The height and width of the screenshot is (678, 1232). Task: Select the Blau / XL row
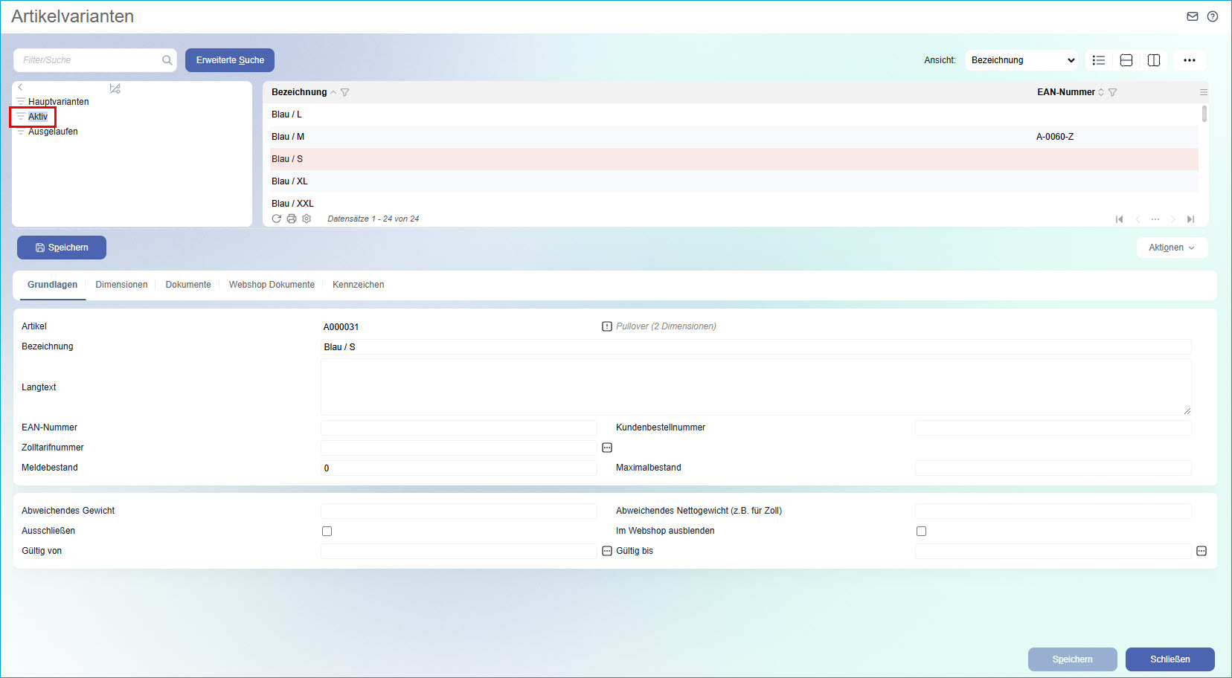(734, 181)
